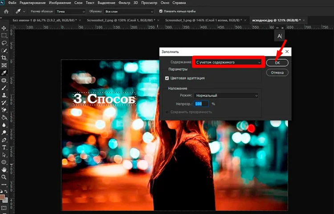This screenshot has width=334, height=214.
Task: Switch to the исходное.jpg document tab
Action: click(x=276, y=20)
